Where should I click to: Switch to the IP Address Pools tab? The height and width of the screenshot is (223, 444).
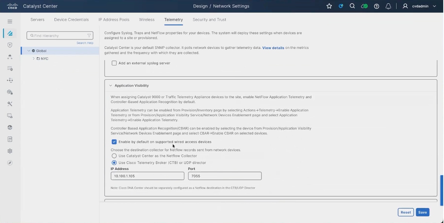click(x=114, y=20)
